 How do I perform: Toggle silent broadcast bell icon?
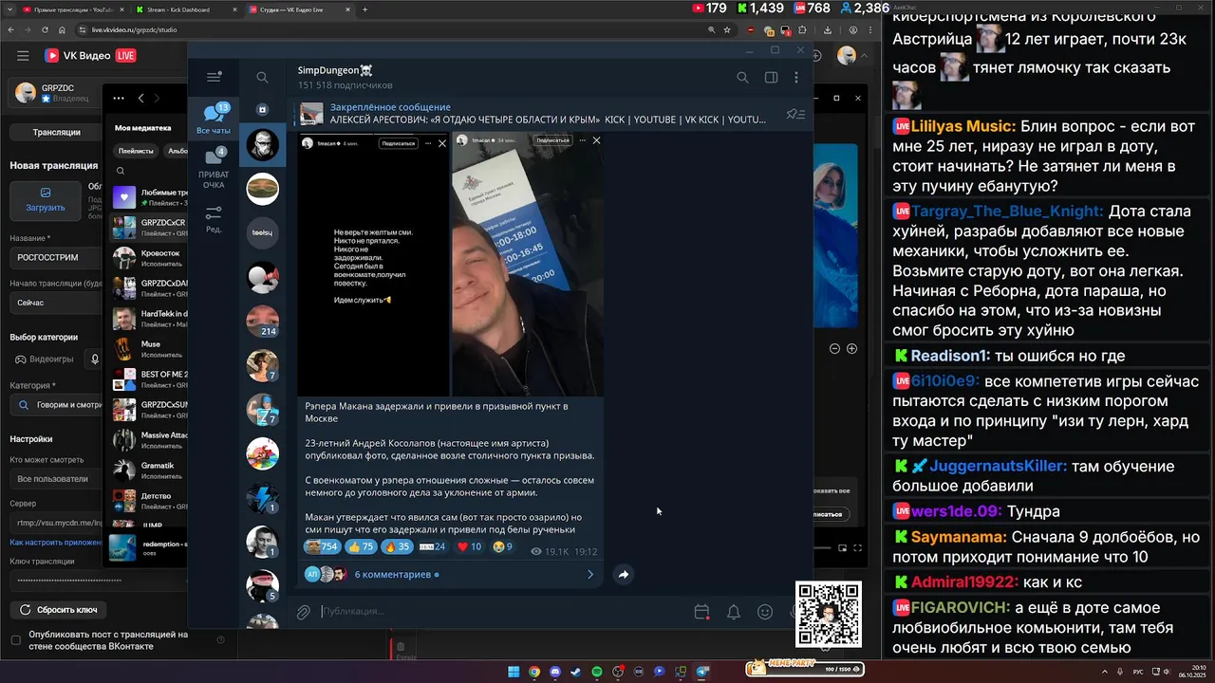click(x=733, y=612)
